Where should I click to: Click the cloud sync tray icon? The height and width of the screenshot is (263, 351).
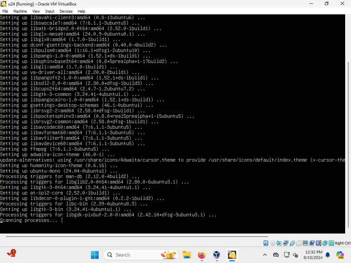276,255
